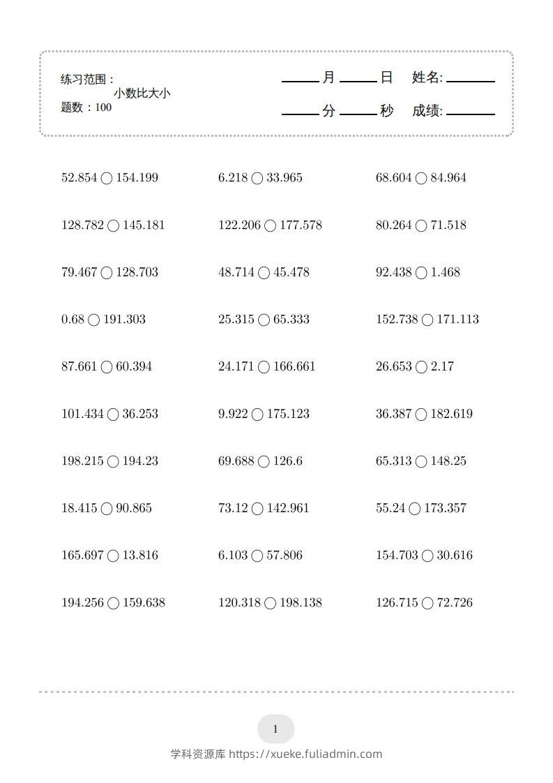Open the xueke.fuliadmin.com link
553x783 pixels.
tap(305, 754)
